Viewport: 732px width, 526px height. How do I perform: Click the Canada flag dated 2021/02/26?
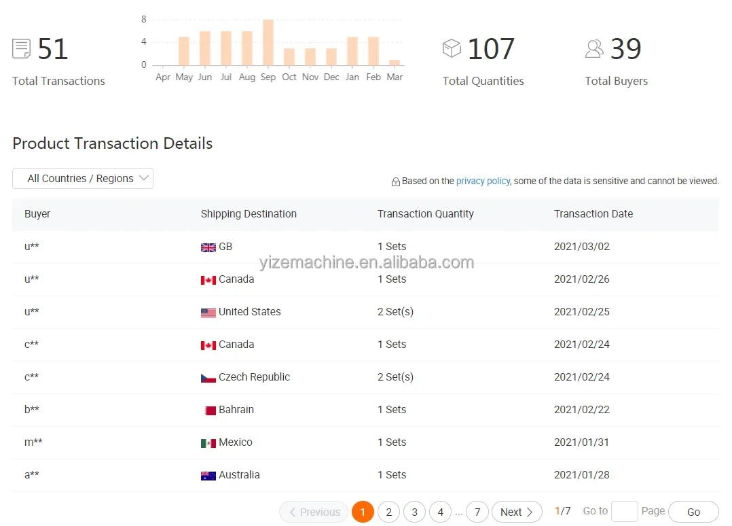tap(208, 280)
